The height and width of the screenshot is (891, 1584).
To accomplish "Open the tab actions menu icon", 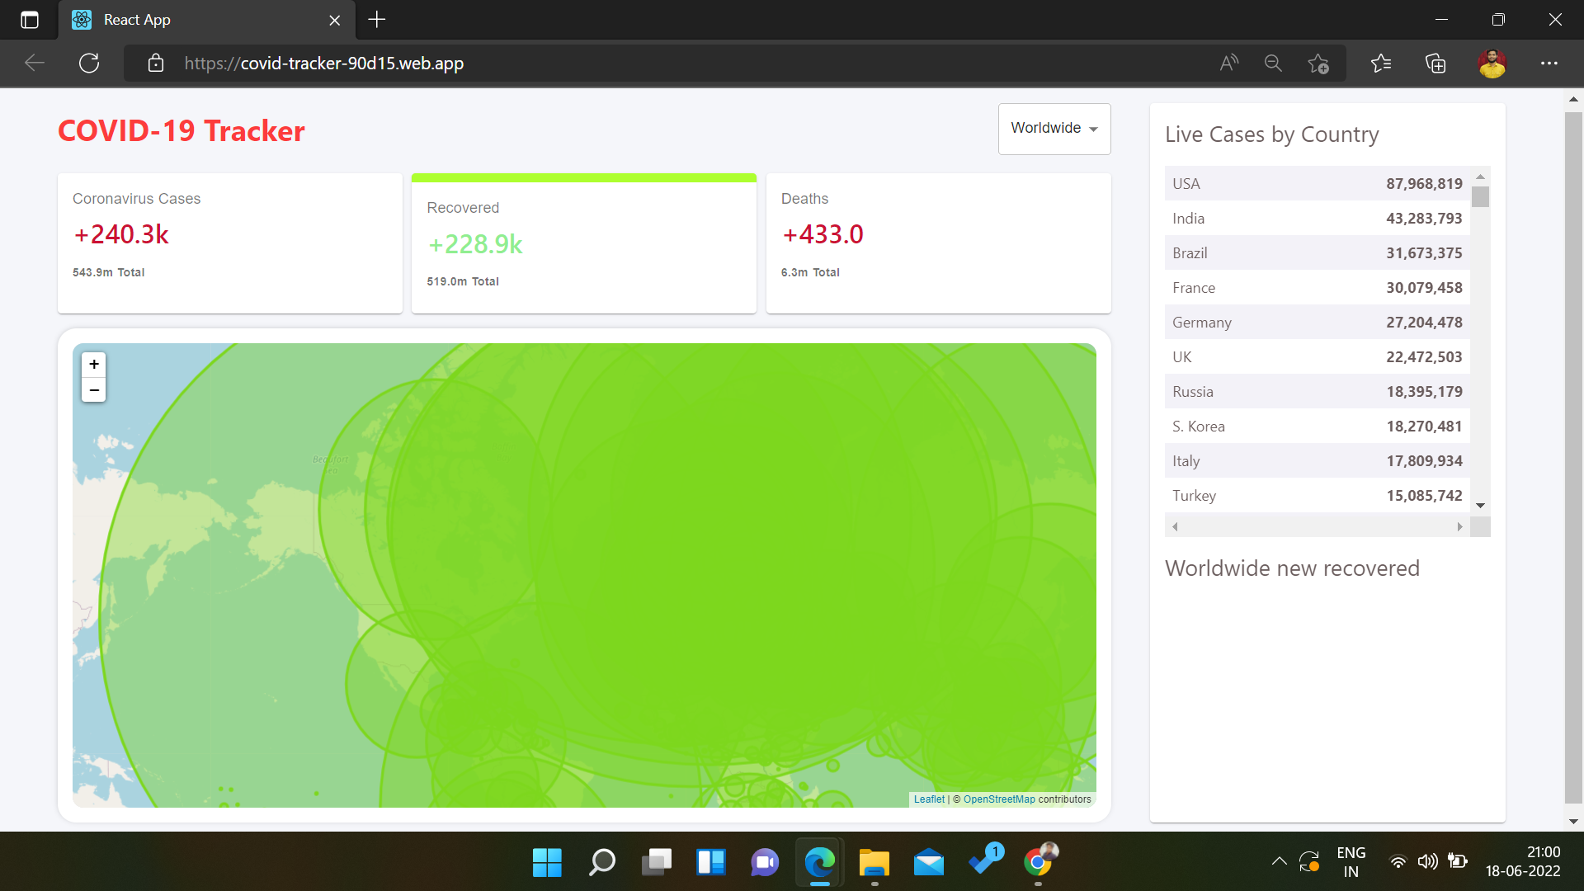I will [30, 20].
